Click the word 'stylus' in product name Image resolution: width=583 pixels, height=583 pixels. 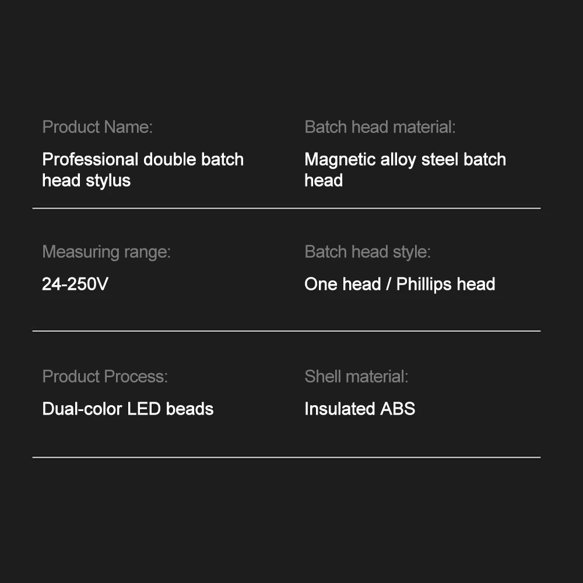pyautogui.click(x=108, y=181)
